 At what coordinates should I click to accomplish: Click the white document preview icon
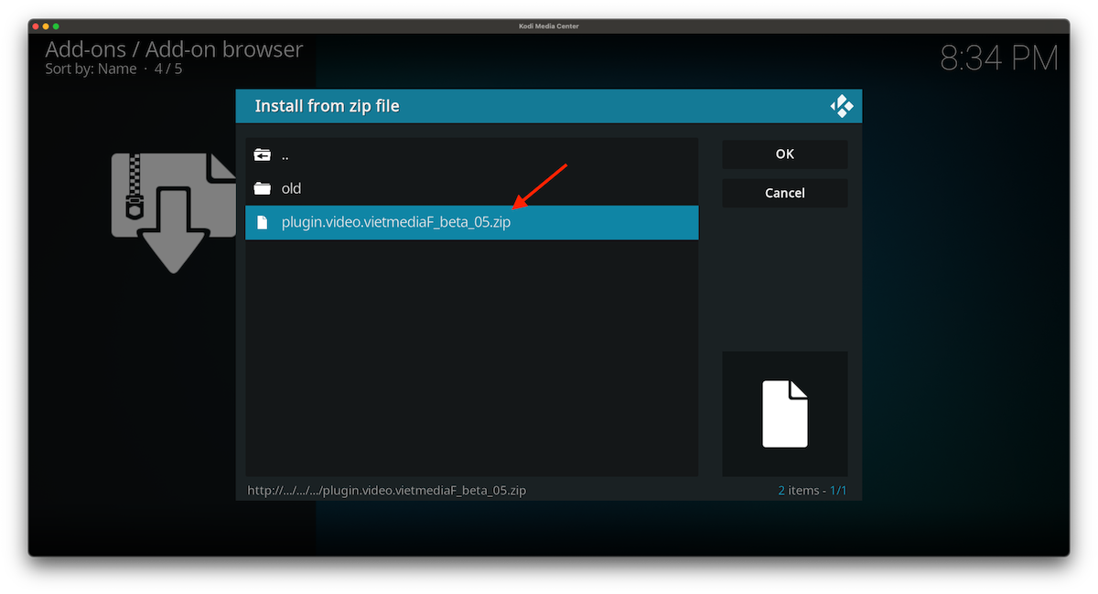[784, 413]
